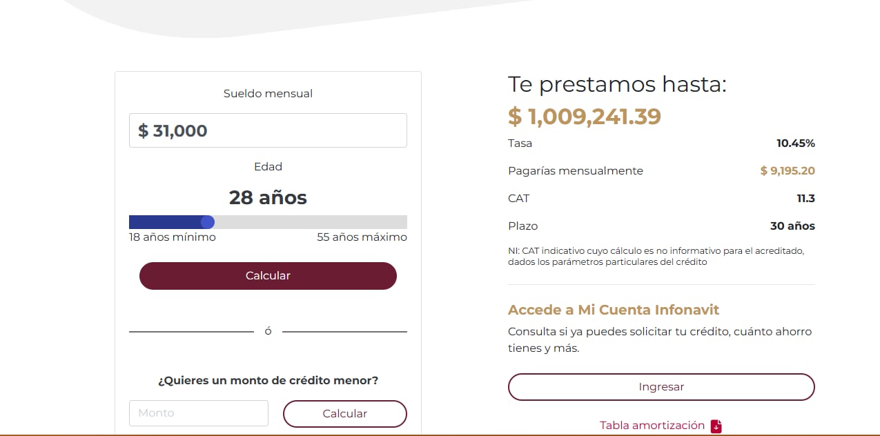Select the salary value $ 31,000
880x436 pixels.
point(171,130)
